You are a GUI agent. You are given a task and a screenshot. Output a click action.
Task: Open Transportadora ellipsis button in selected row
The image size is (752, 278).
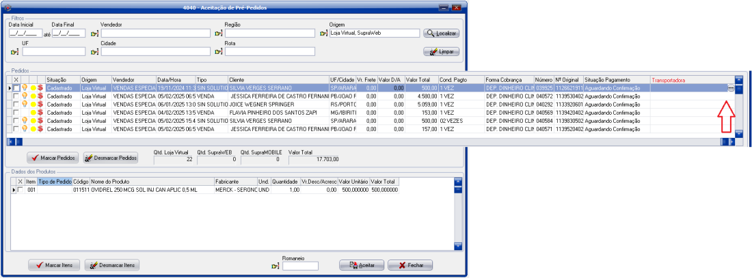[x=730, y=88]
